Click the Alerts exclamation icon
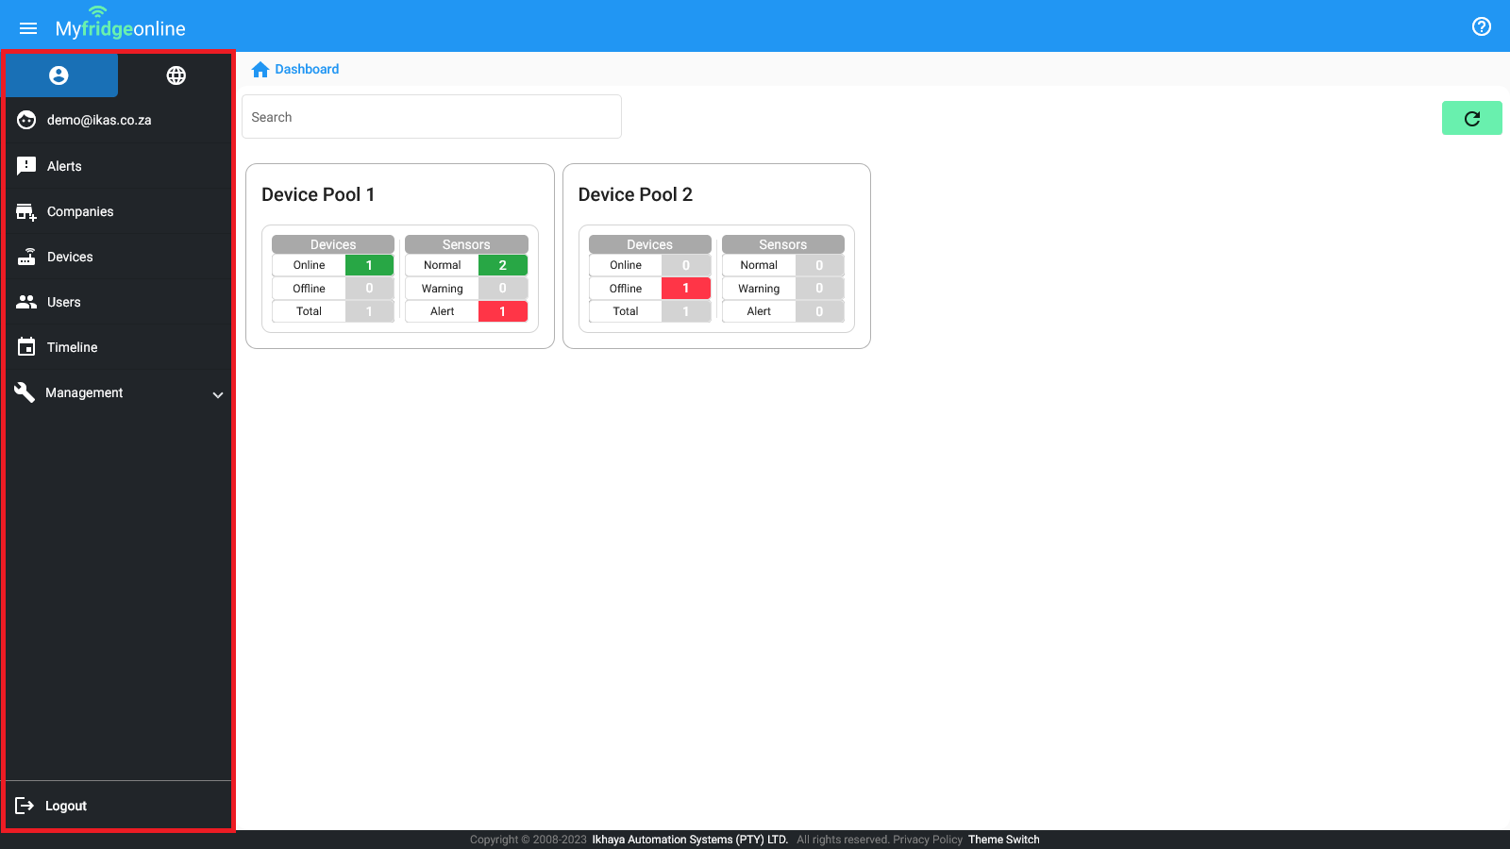The image size is (1510, 849). pyautogui.click(x=26, y=166)
